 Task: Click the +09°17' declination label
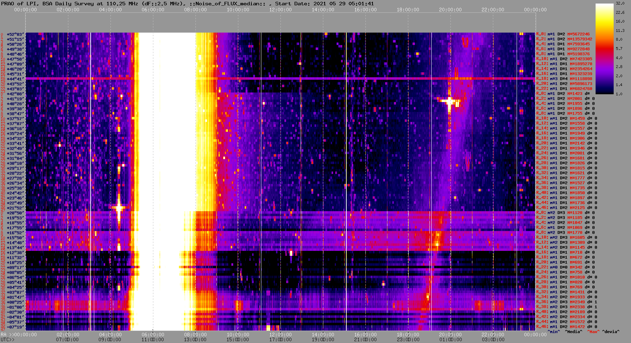tap(15, 268)
